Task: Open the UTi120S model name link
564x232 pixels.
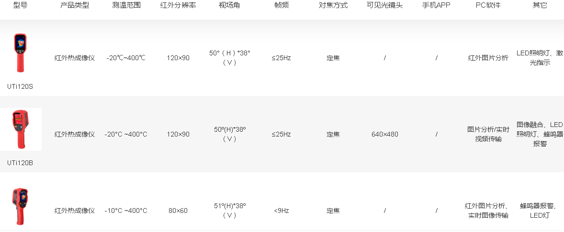Action: tap(20, 86)
